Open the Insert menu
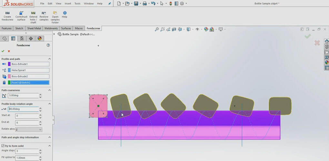This screenshot has width=329, height=161. coord(68,4)
